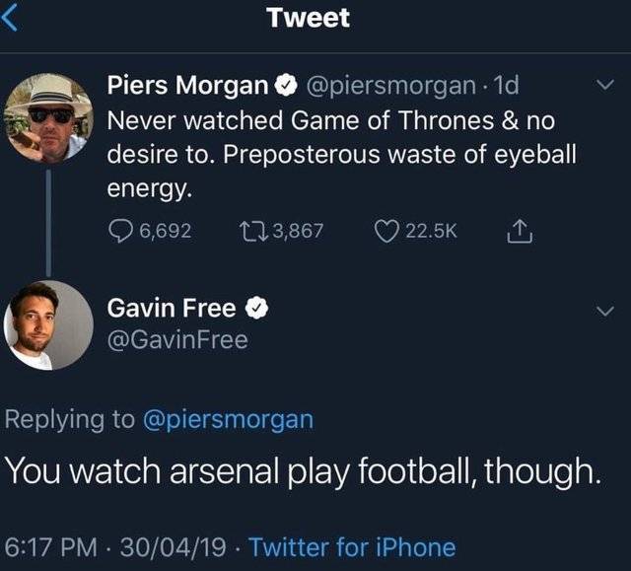Open the @GavinFree handle
631x571 pixels.
pos(177,340)
